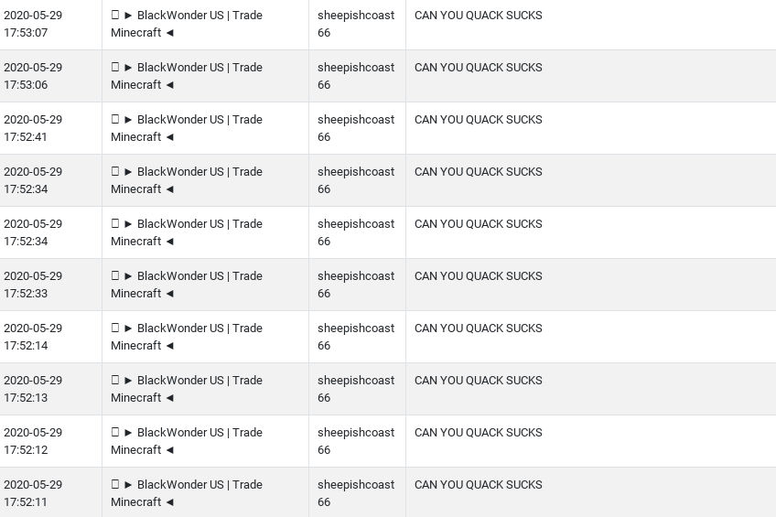The width and height of the screenshot is (776, 517).
Task: Click the message CAN YOU QUACK SUCKS at 17:52:13
Action: point(478,381)
